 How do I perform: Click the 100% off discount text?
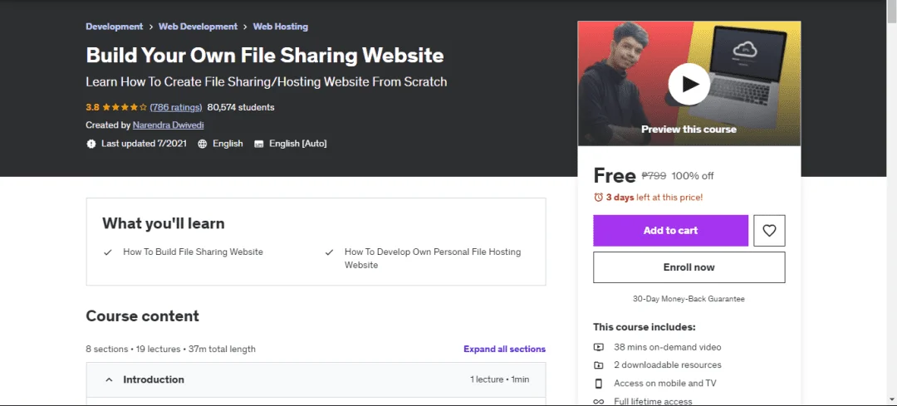pyautogui.click(x=692, y=175)
